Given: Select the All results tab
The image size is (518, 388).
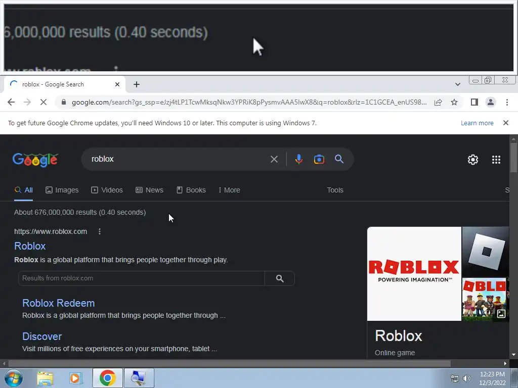Looking at the screenshot, I should tap(23, 190).
